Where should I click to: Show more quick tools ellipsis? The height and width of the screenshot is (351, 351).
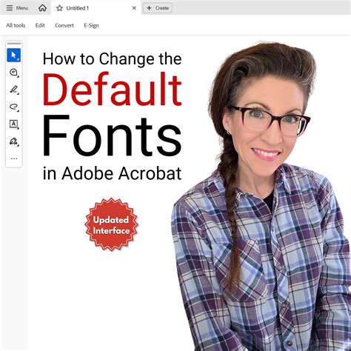[14, 158]
